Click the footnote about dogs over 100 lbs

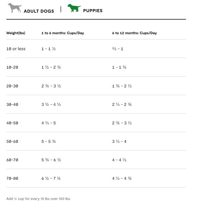(39, 199)
